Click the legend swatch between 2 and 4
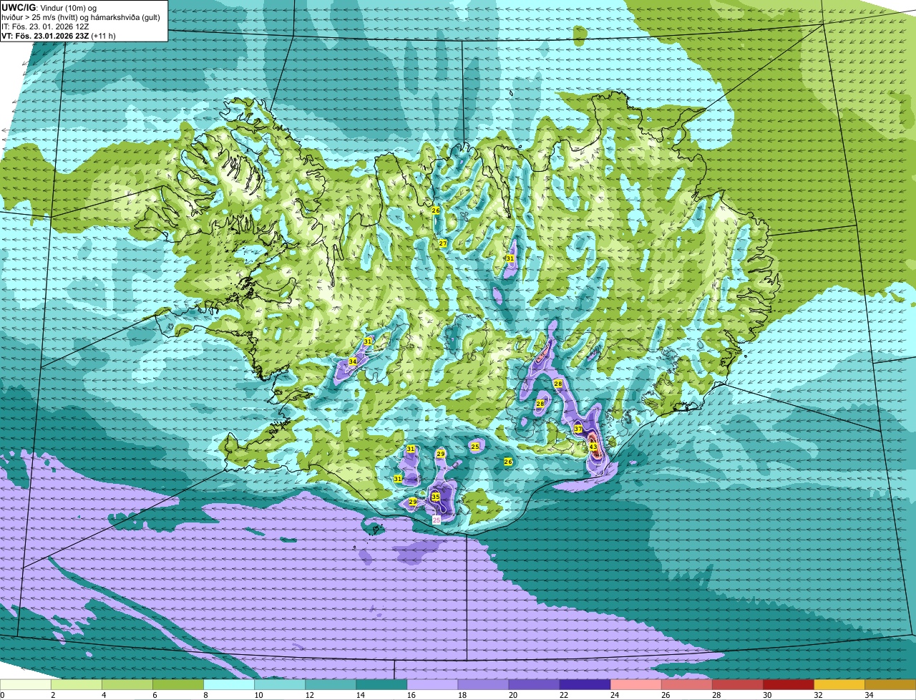The height and width of the screenshot is (700, 916). tap(77, 685)
